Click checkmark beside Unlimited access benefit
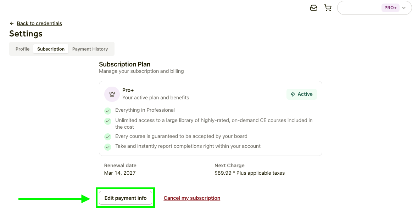Screen dimensions: 418x221 point(108,121)
